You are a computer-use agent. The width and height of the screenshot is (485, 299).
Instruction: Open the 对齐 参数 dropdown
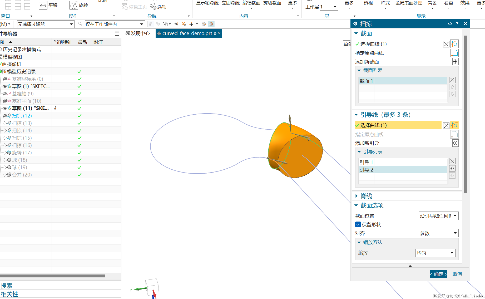point(438,233)
